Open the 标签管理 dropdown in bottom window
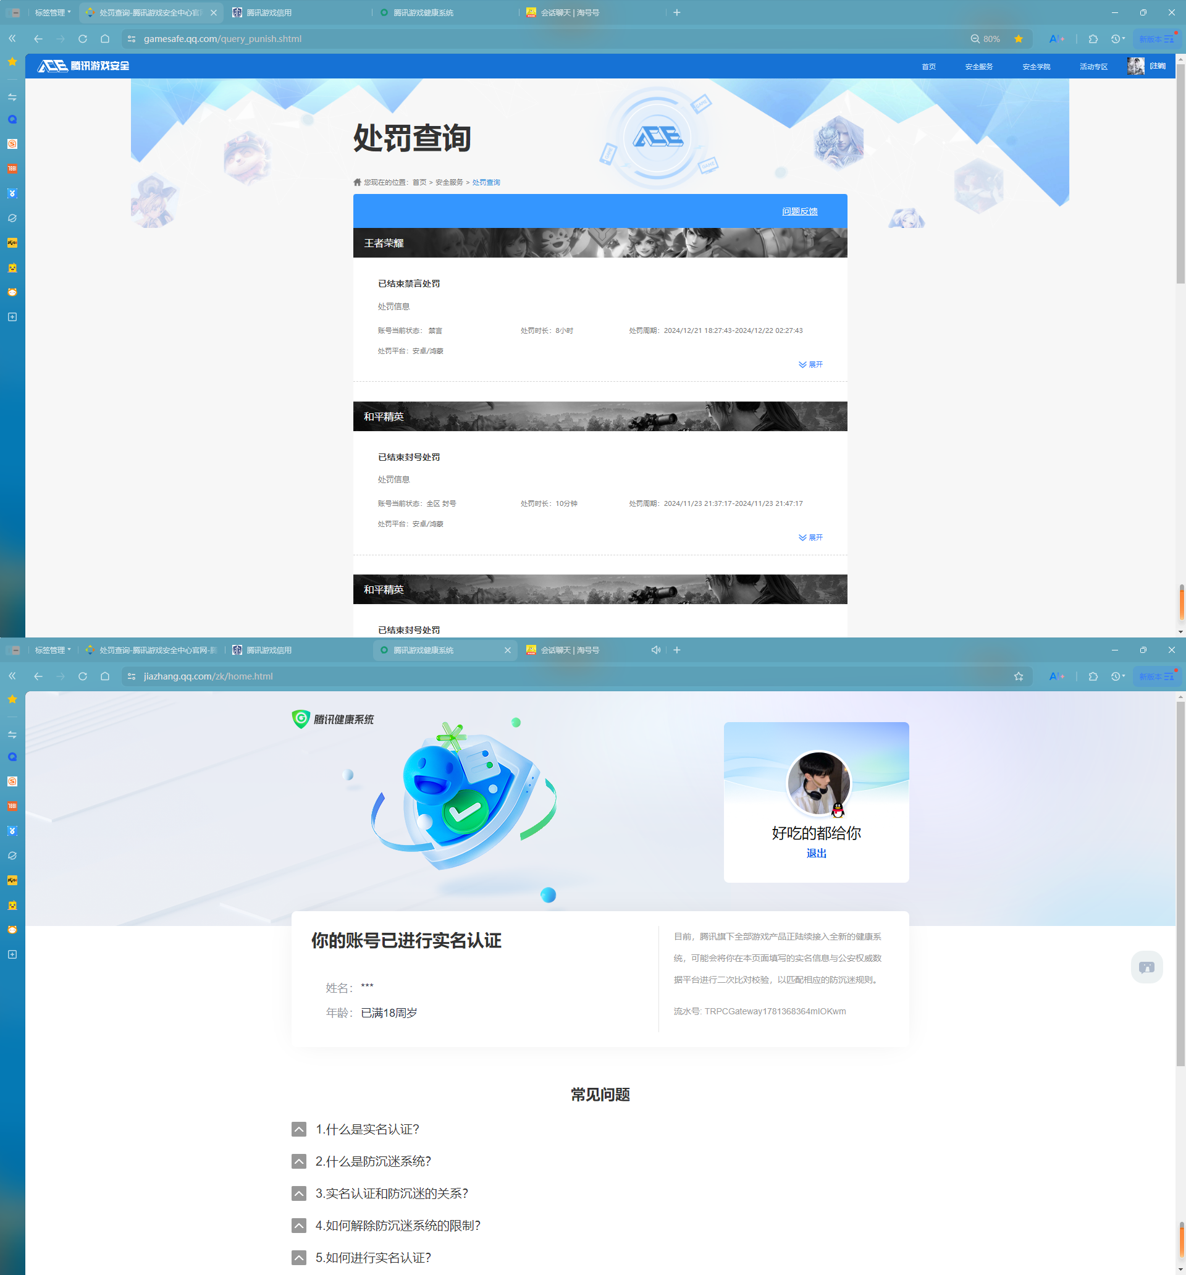1186x1275 pixels. click(53, 650)
